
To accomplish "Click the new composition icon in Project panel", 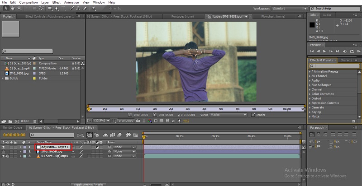I will (17, 121).
